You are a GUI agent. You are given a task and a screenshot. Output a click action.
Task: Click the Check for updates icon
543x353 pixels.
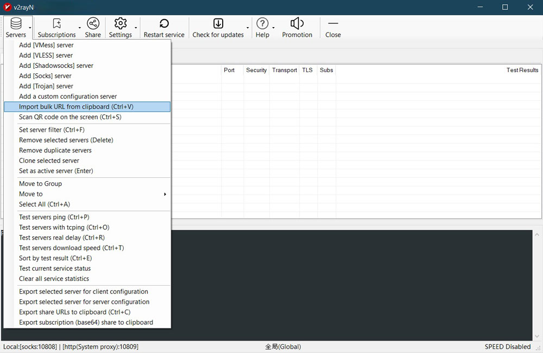click(218, 23)
